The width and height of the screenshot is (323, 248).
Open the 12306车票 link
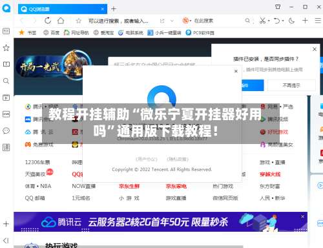37,162
